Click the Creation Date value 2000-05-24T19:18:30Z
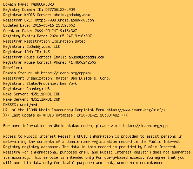193x169 pixels. point(56,31)
